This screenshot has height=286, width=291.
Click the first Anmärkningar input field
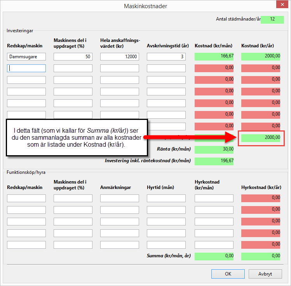pos(120,198)
